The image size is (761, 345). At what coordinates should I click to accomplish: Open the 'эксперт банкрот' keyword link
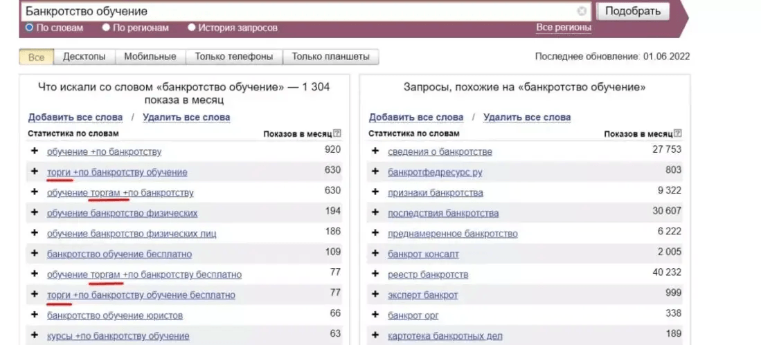coord(422,295)
